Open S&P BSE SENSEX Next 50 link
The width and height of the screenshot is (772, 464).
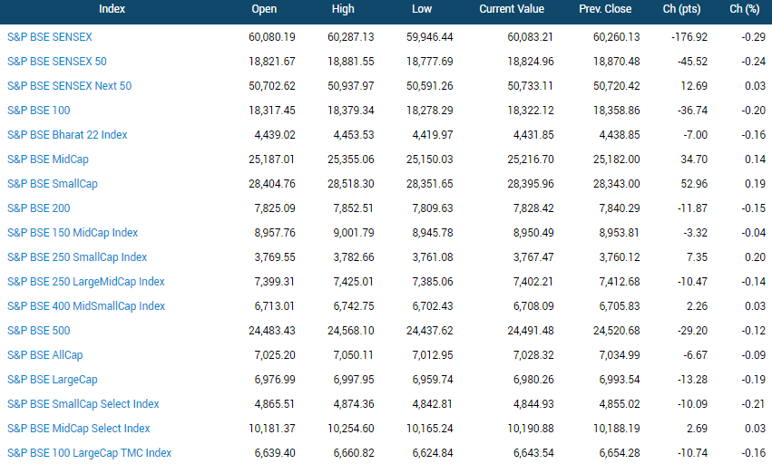70,86
